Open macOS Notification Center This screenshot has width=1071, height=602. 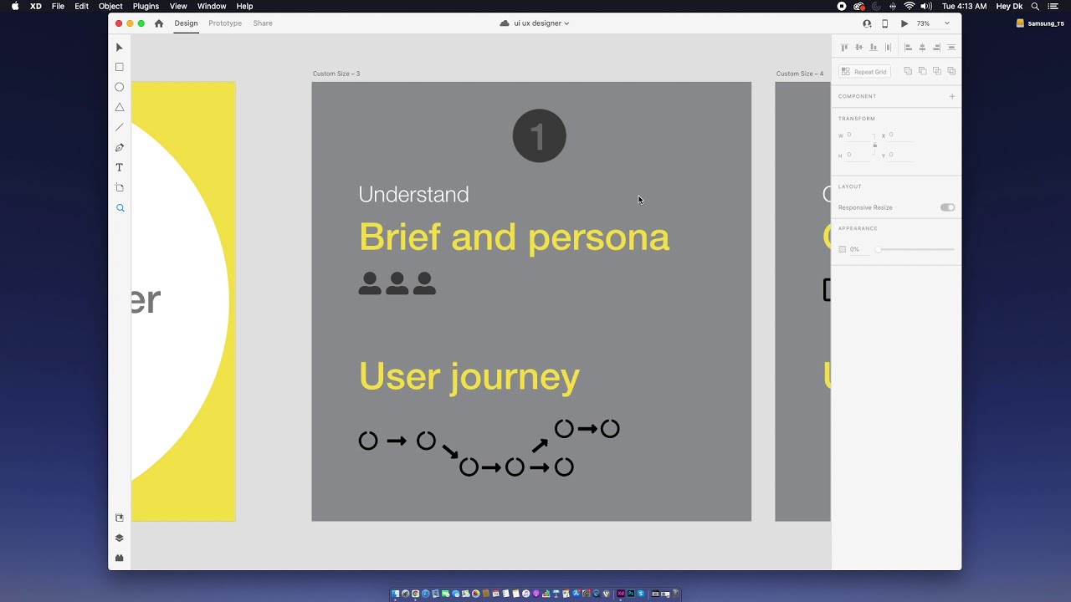[1053, 6]
